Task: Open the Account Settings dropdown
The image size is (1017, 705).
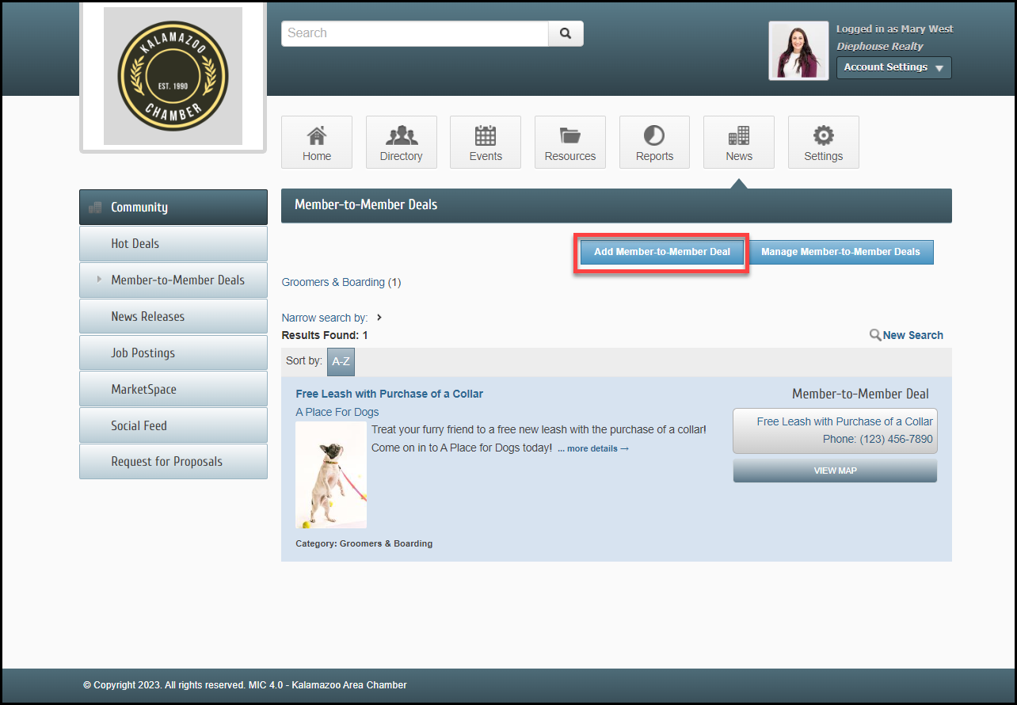Action: coord(893,67)
